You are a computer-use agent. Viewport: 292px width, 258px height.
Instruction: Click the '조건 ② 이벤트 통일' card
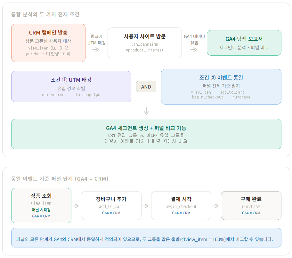click(x=221, y=87)
